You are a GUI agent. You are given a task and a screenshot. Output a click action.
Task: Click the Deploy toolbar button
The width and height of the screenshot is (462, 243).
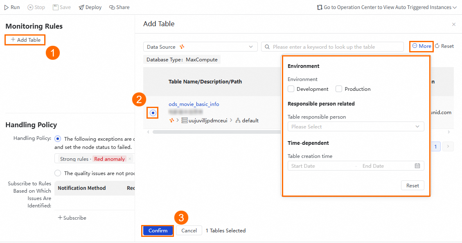pos(90,7)
